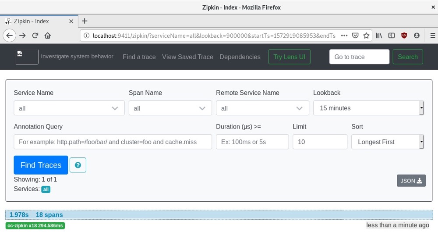Open a new browser tab
Screen dimensions: 438x232
tap(85, 21)
